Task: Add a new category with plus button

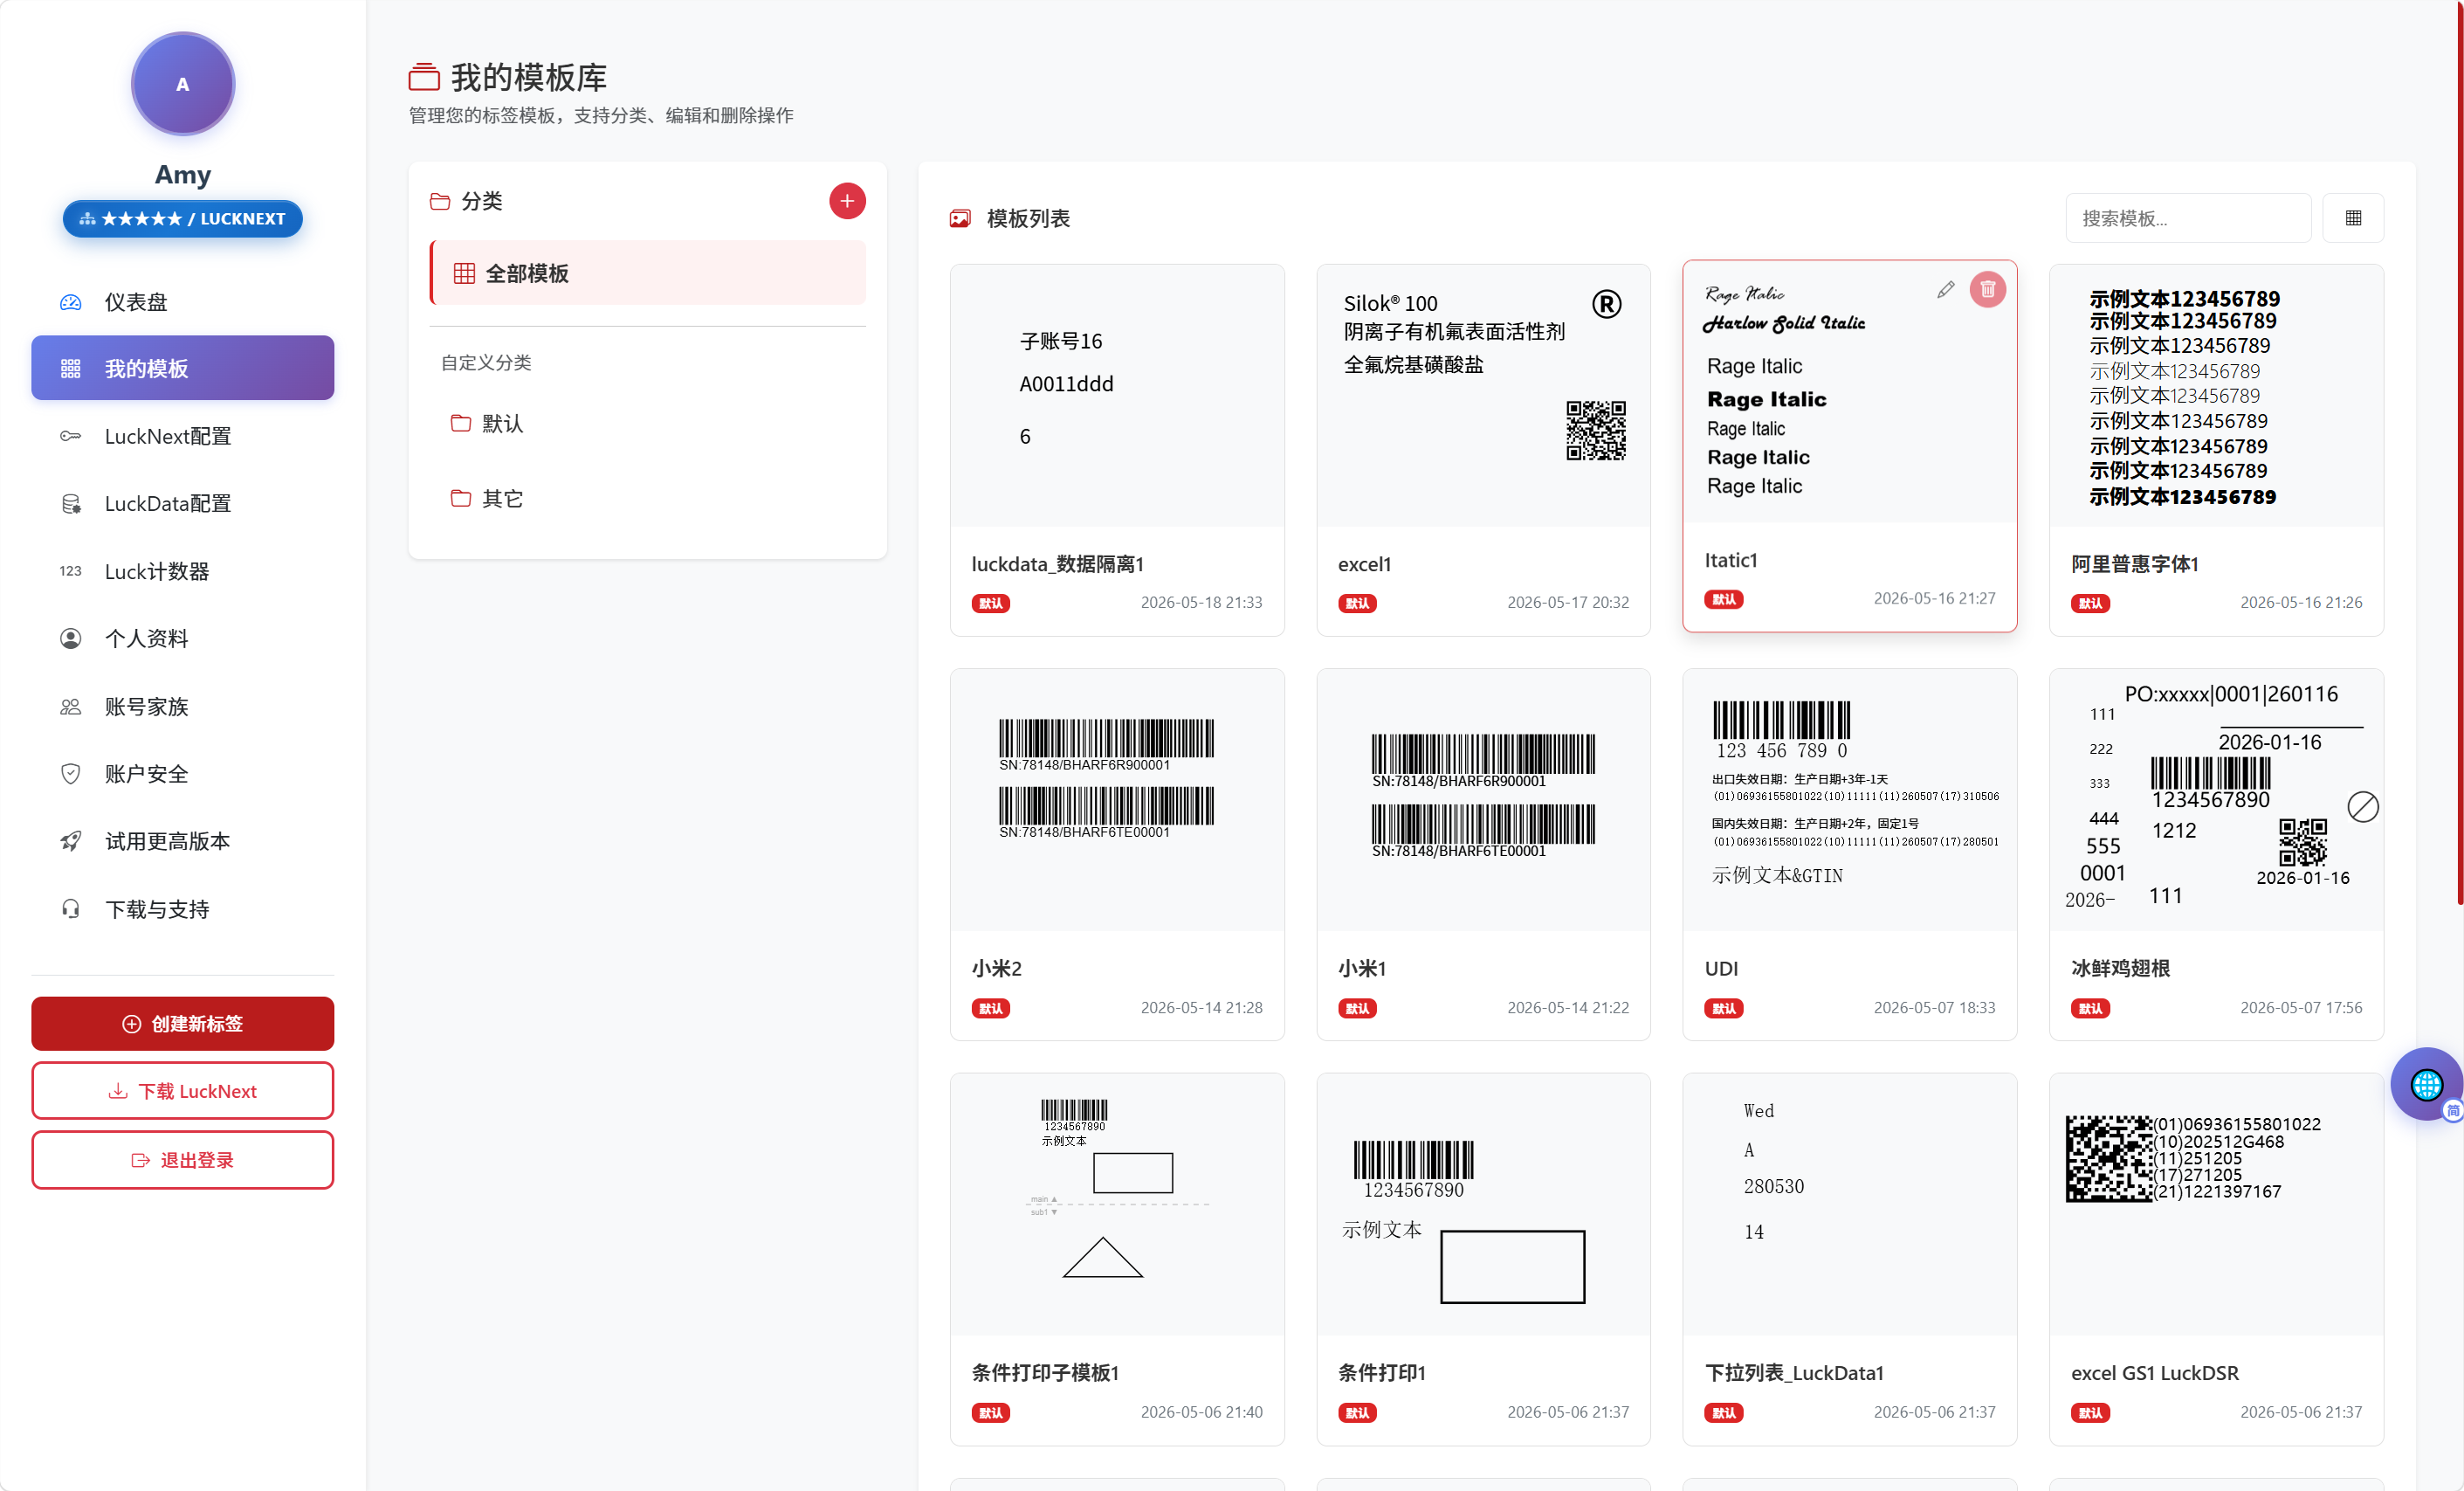Action: [847, 201]
